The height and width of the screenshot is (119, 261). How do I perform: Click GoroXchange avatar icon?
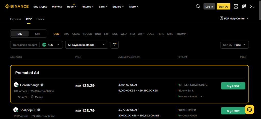(x=16, y=85)
